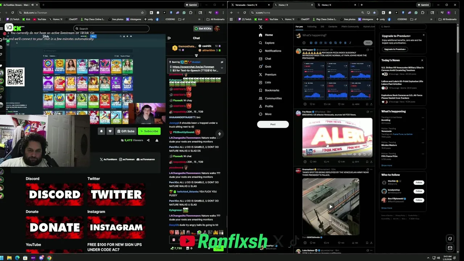The height and width of the screenshot is (261, 464).
Task: Open Chat in the X sidebar
Action: tap(265, 59)
